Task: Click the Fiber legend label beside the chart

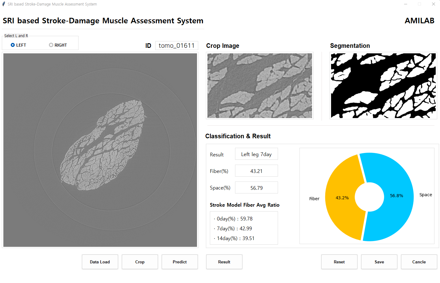Action: tap(314, 199)
